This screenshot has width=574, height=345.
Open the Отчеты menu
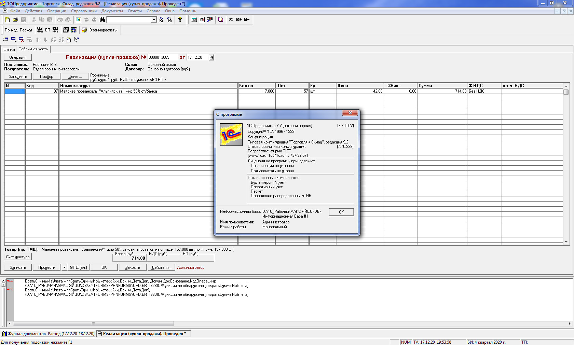[135, 11]
